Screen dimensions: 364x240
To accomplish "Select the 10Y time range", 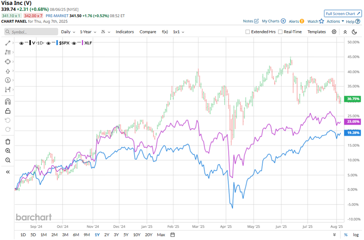I will coord(137,235).
